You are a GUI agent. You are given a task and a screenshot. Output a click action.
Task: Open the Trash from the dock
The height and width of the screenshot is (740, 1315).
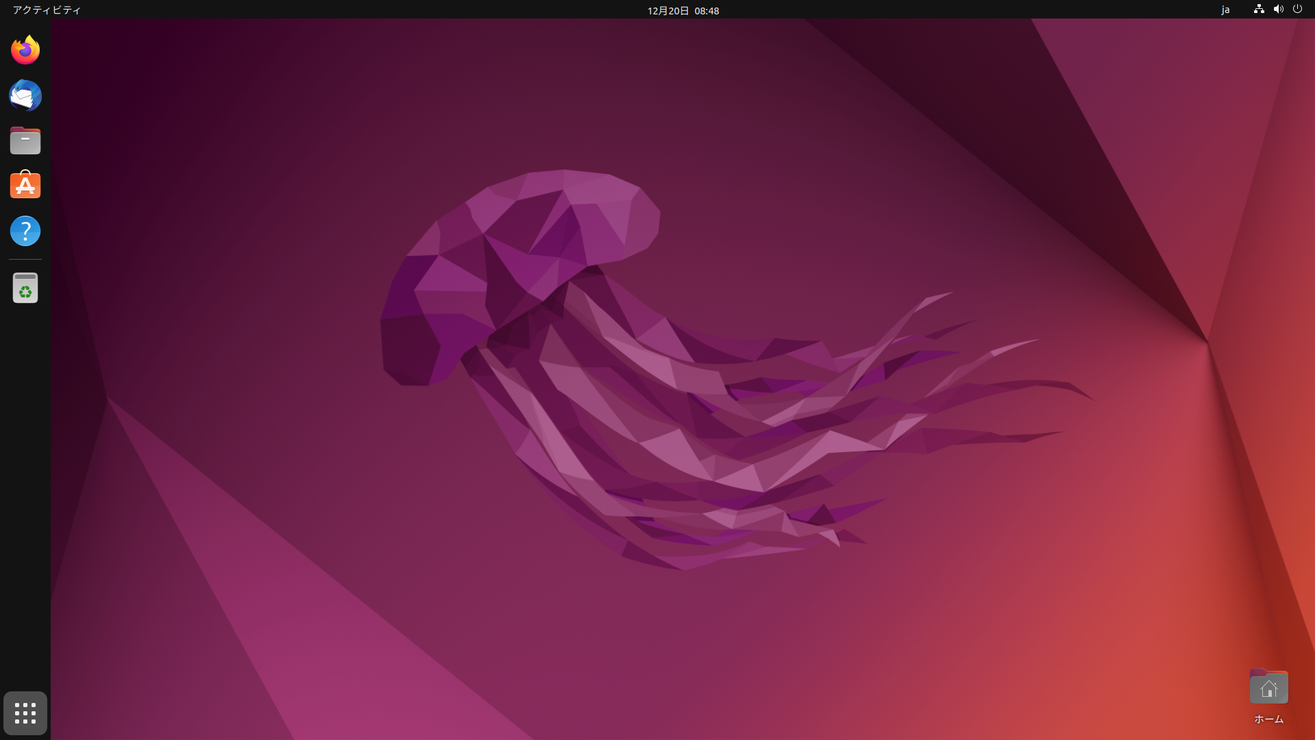coord(25,288)
